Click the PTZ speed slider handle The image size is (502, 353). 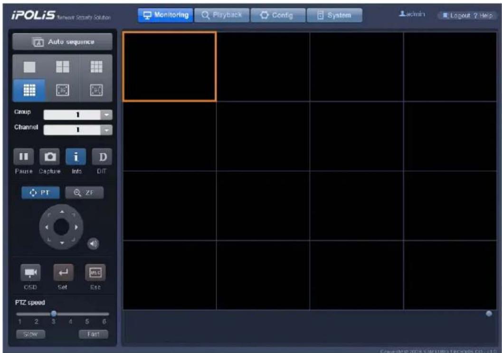click(x=54, y=313)
